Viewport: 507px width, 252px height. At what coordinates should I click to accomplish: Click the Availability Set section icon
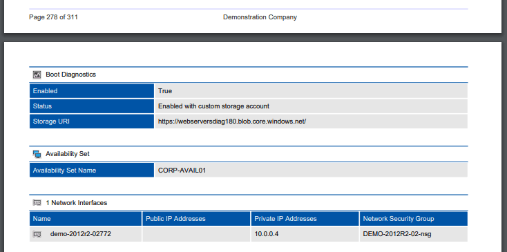37,154
